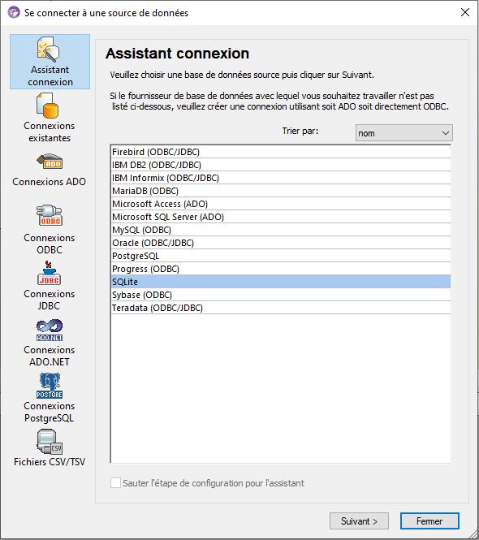479x540 pixels.
Task: Select the Connexions ODBC plug icon
Action: [x=50, y=215]
